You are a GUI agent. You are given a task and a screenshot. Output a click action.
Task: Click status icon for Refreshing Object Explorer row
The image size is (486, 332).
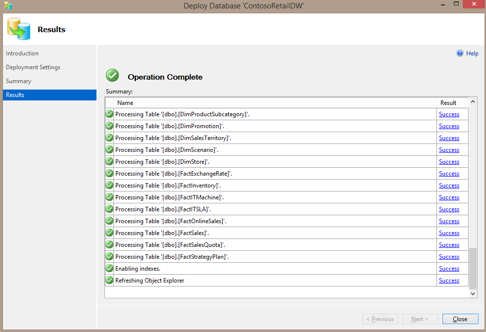(109, 280)
